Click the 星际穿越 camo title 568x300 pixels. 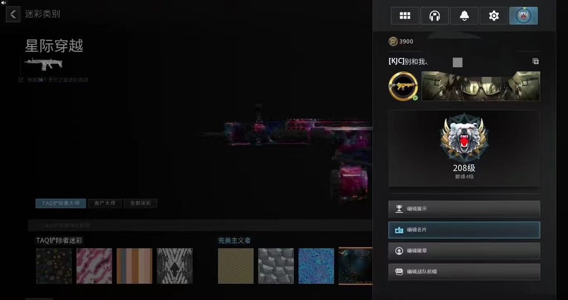coord(54,46)
